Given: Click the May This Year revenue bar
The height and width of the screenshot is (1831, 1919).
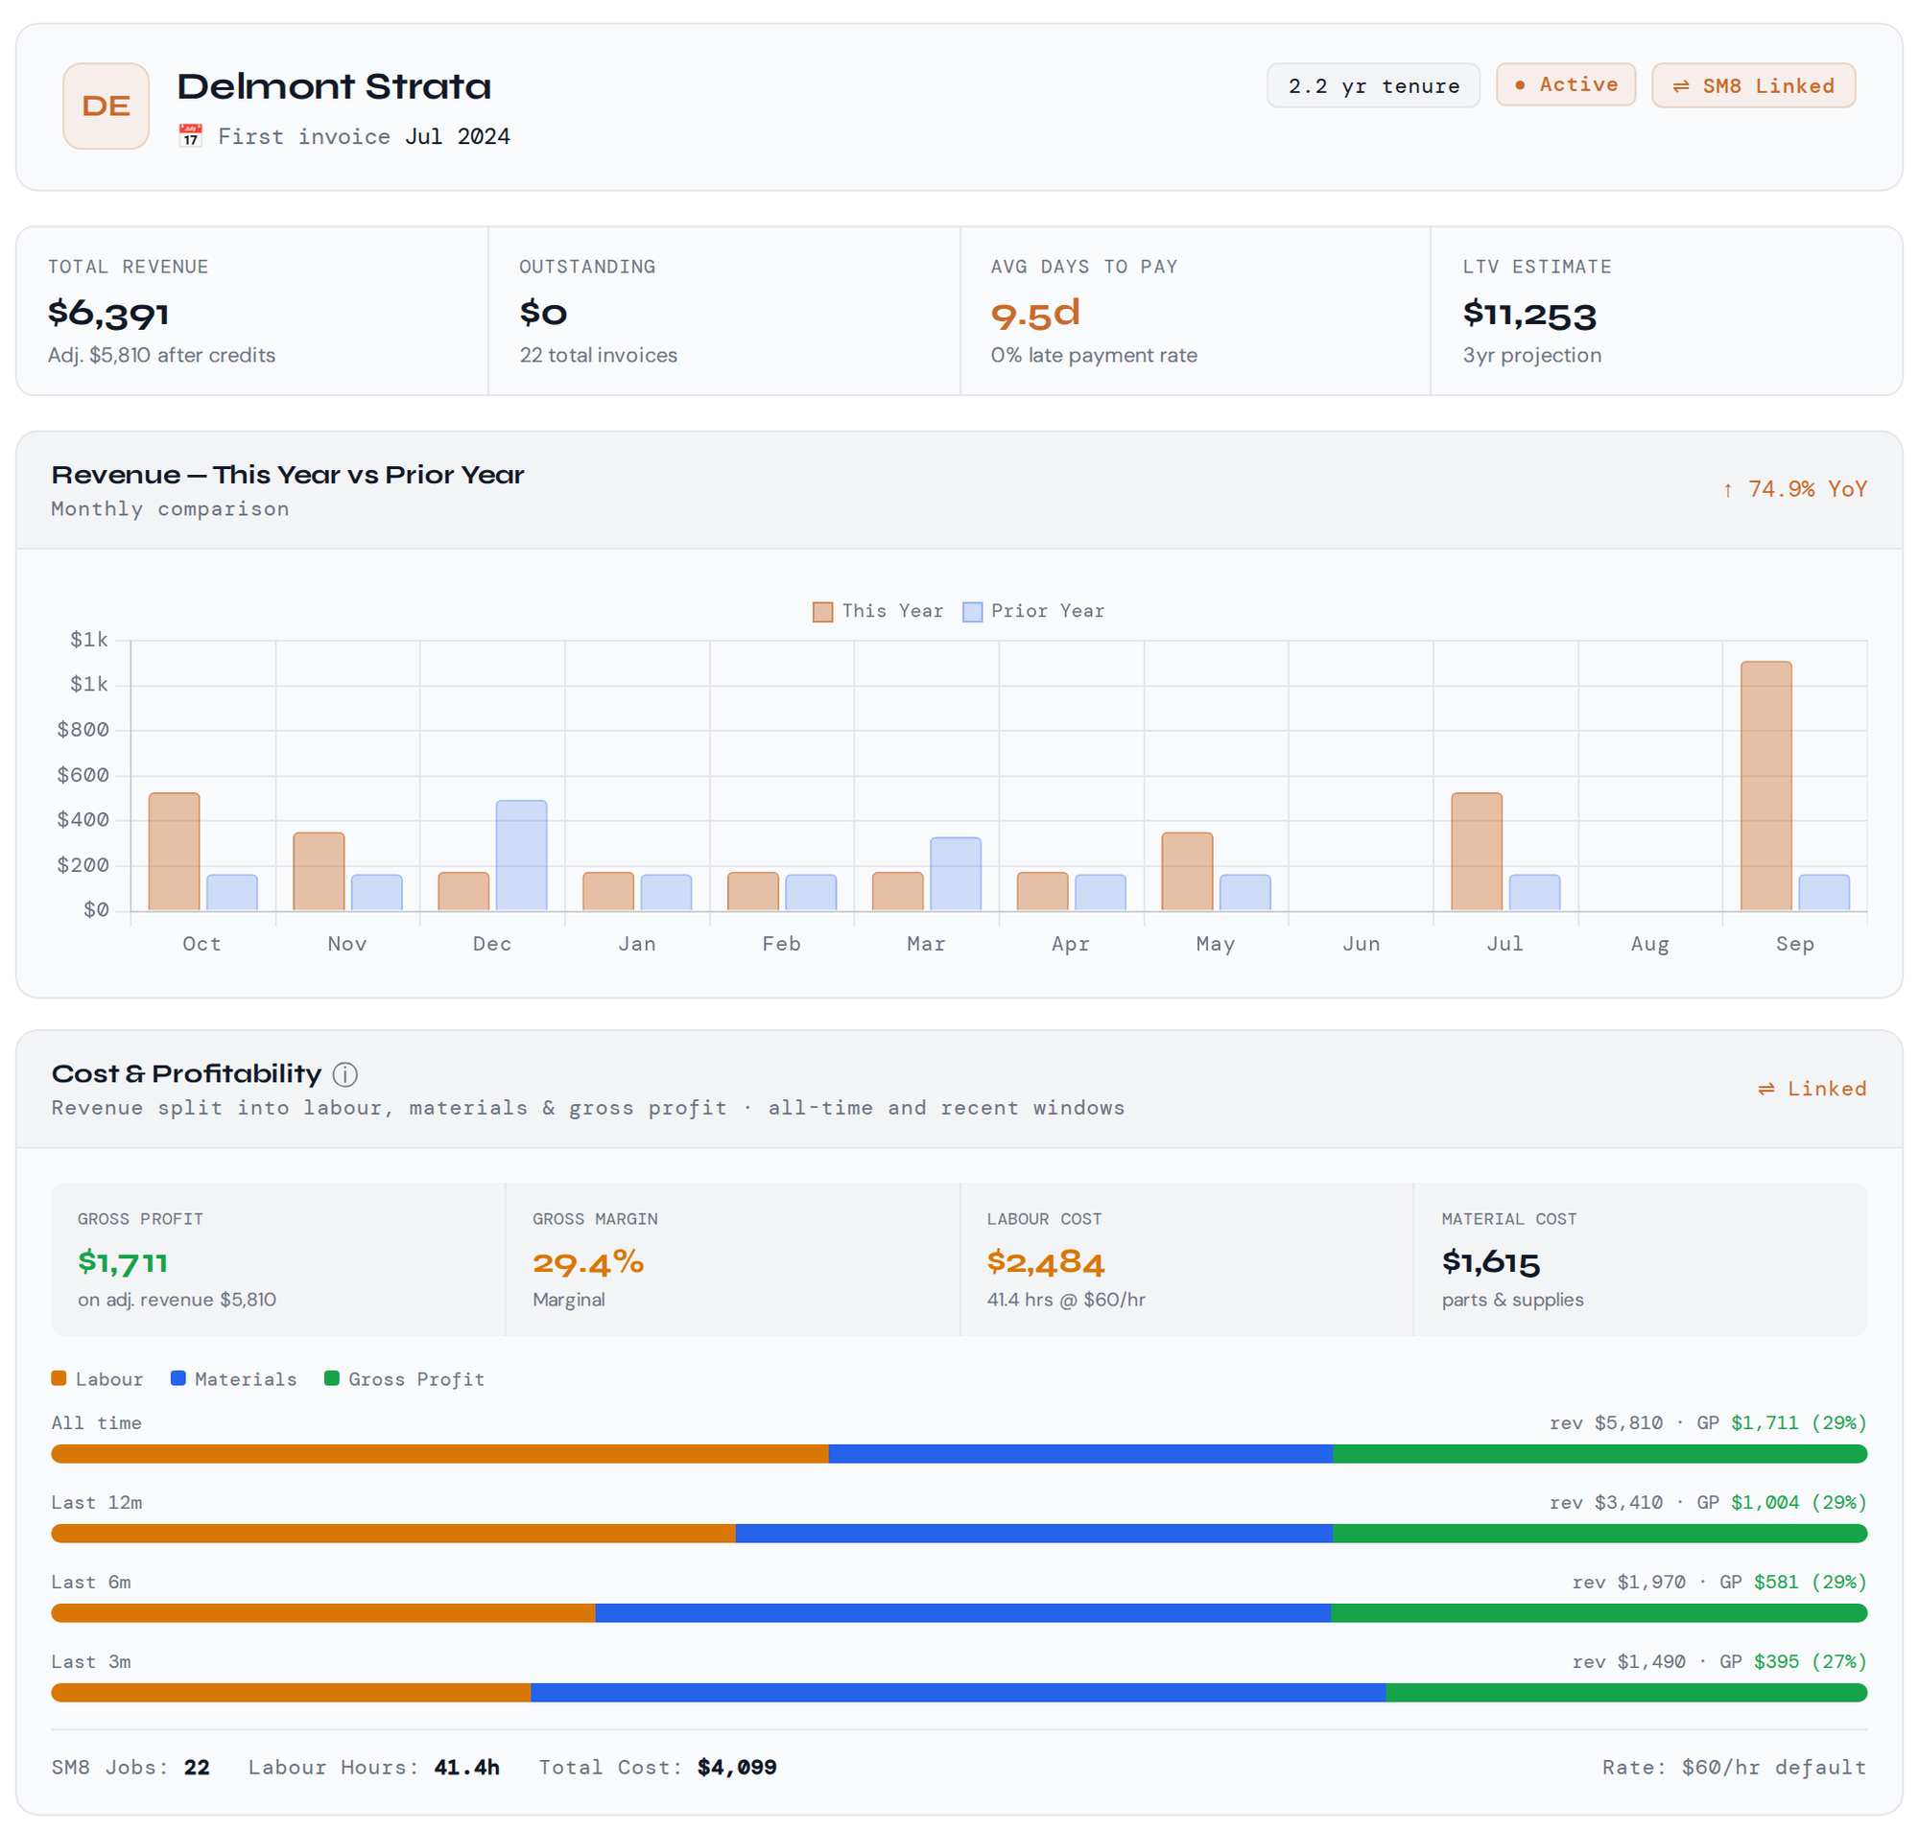Looking at the screenshot, I should [x=1188, y=872].
